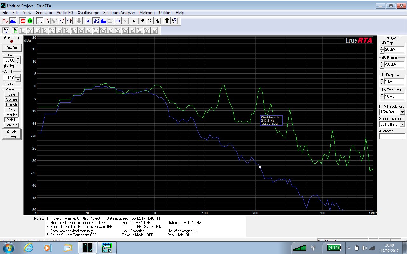Image resolution: width=407 pixels, height=254 pixels.
Task: Select the White N noise option
Action: (11, 125)
